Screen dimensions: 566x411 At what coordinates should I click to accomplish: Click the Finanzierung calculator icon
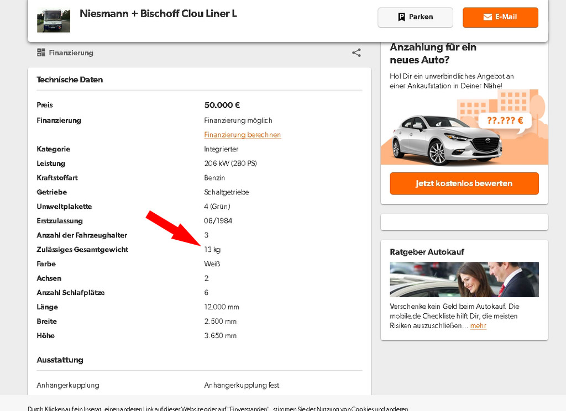tap(41, 52)
